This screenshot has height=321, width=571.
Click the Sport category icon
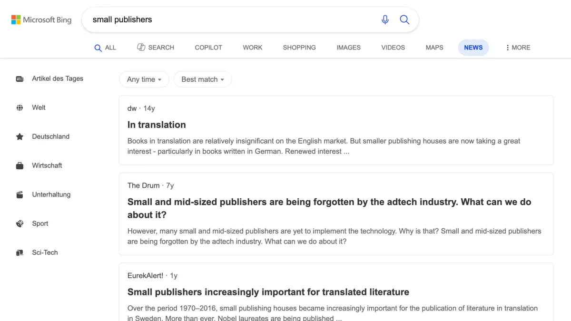(20, 224)
